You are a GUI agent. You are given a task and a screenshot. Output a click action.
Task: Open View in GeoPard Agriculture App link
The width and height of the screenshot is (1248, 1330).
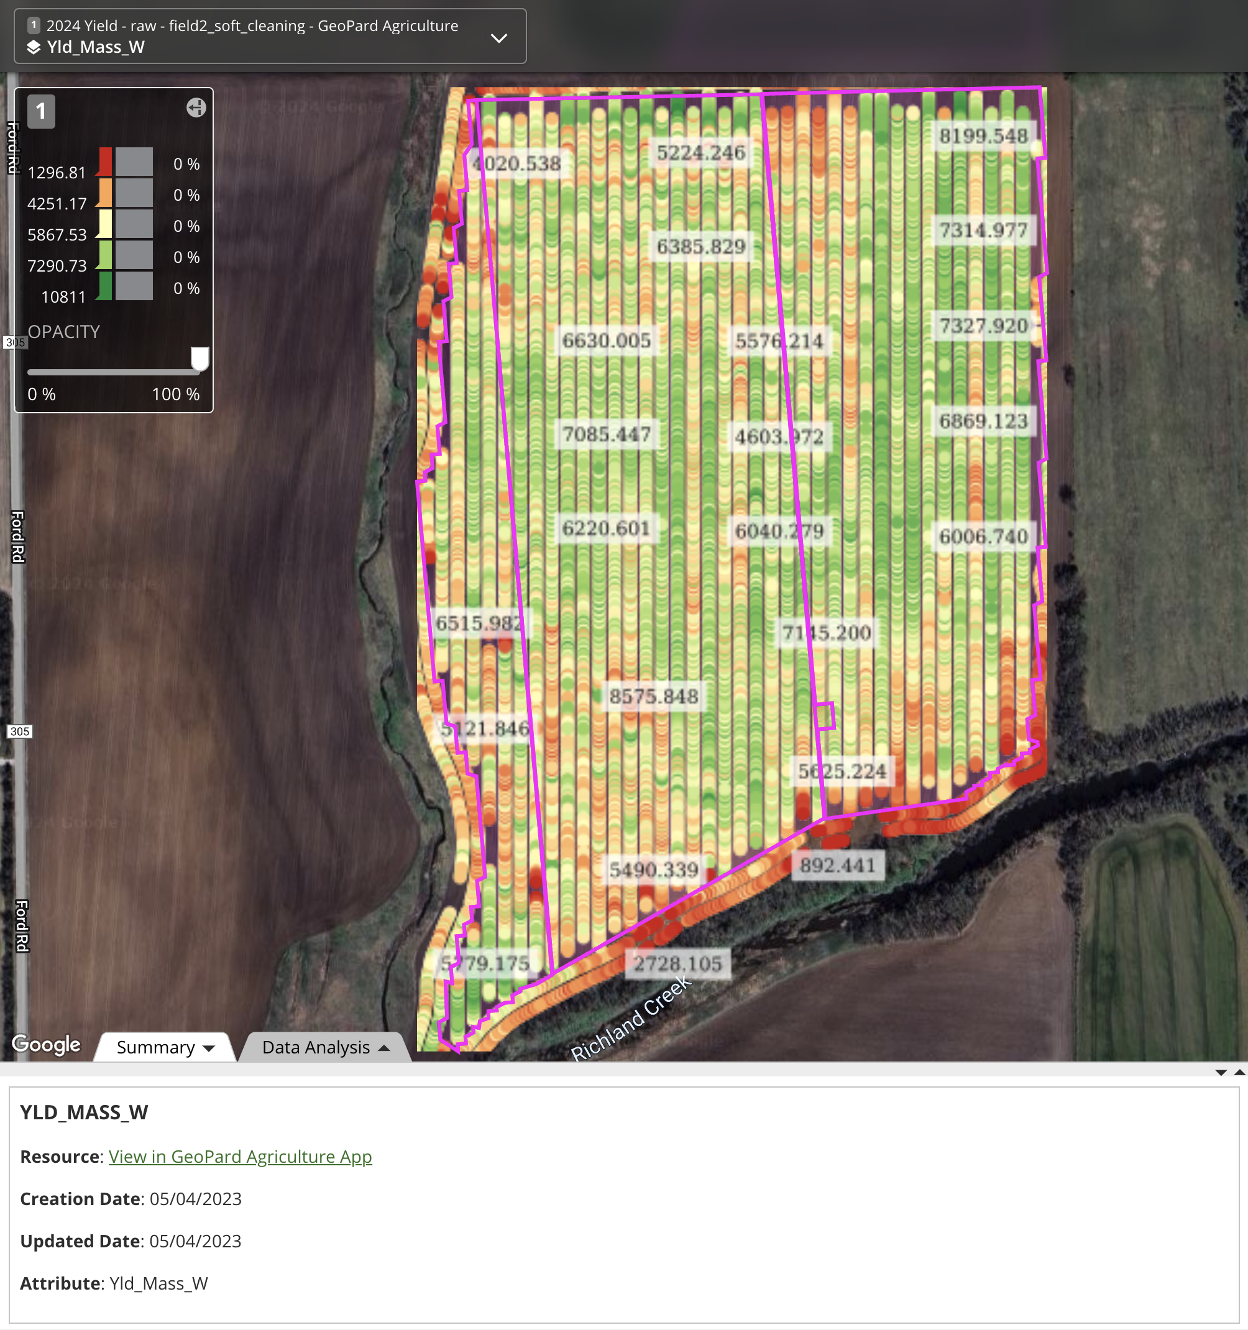(x=239, y=1157)
